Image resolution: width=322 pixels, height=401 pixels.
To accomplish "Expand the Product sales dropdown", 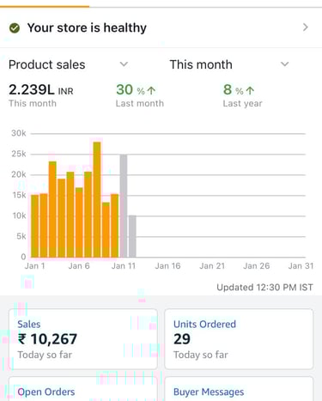I will (x=68, y=64).
